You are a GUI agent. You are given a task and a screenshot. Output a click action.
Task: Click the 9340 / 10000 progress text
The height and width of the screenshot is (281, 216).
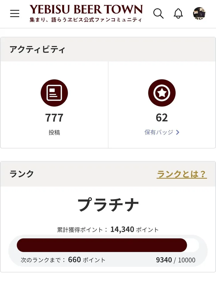coord(176,260)
